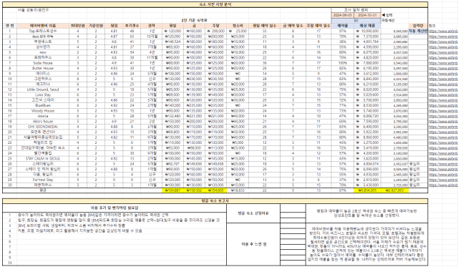Select the 38% booking rate cell

pyautogui.click(x=343, y=42)
